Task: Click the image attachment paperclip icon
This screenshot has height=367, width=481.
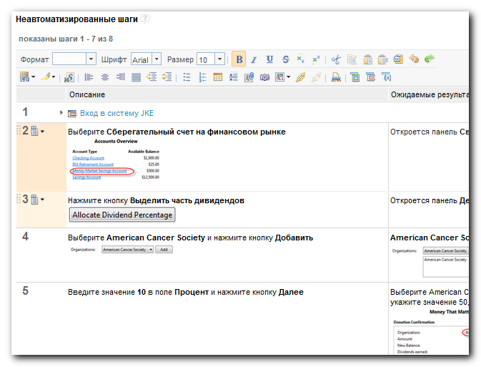Action: click(x=249, y=77)
